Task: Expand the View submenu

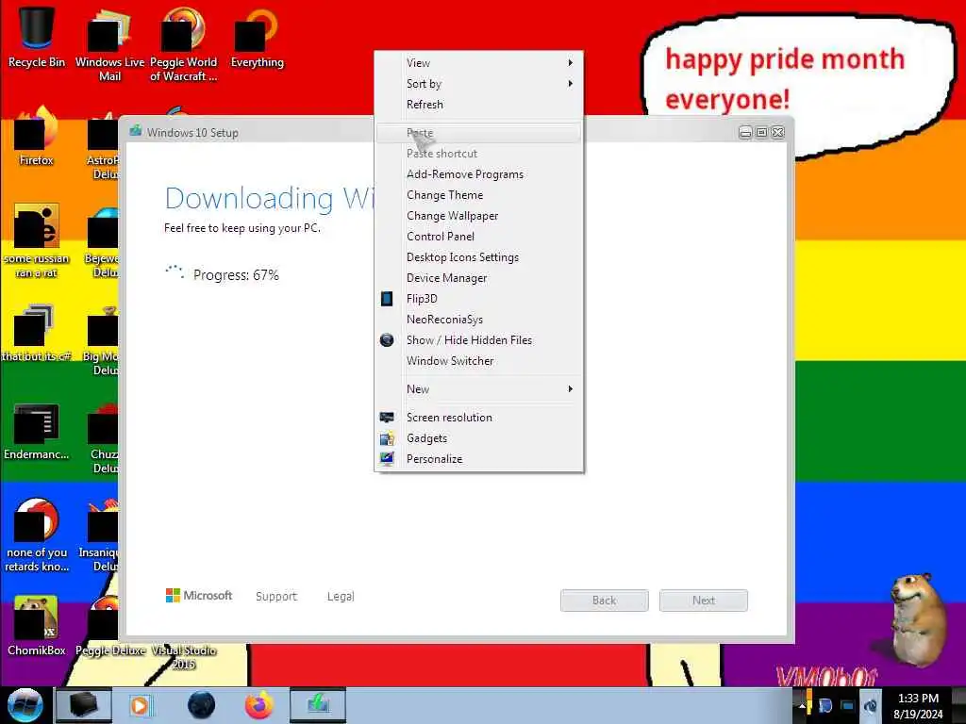Action: point(478,63)
